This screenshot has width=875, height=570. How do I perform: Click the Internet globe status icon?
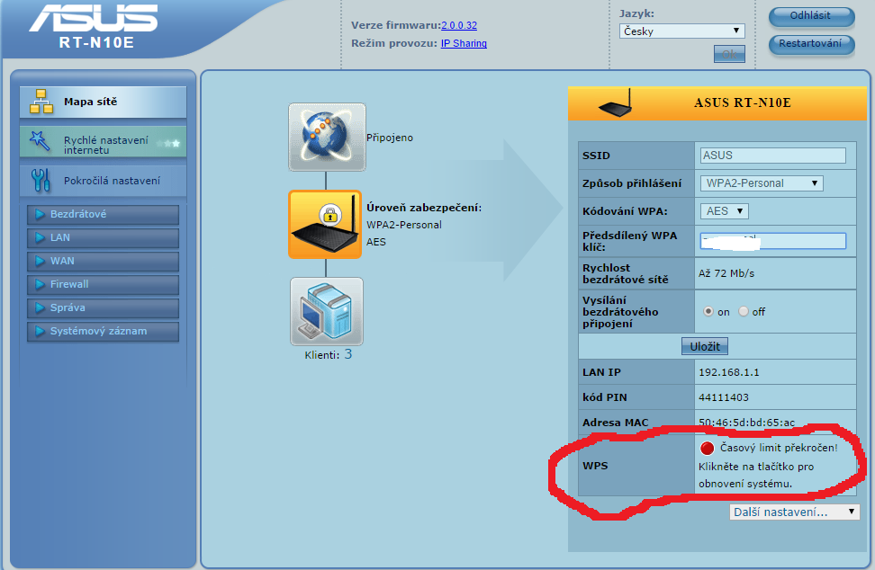tap(327, 137)
